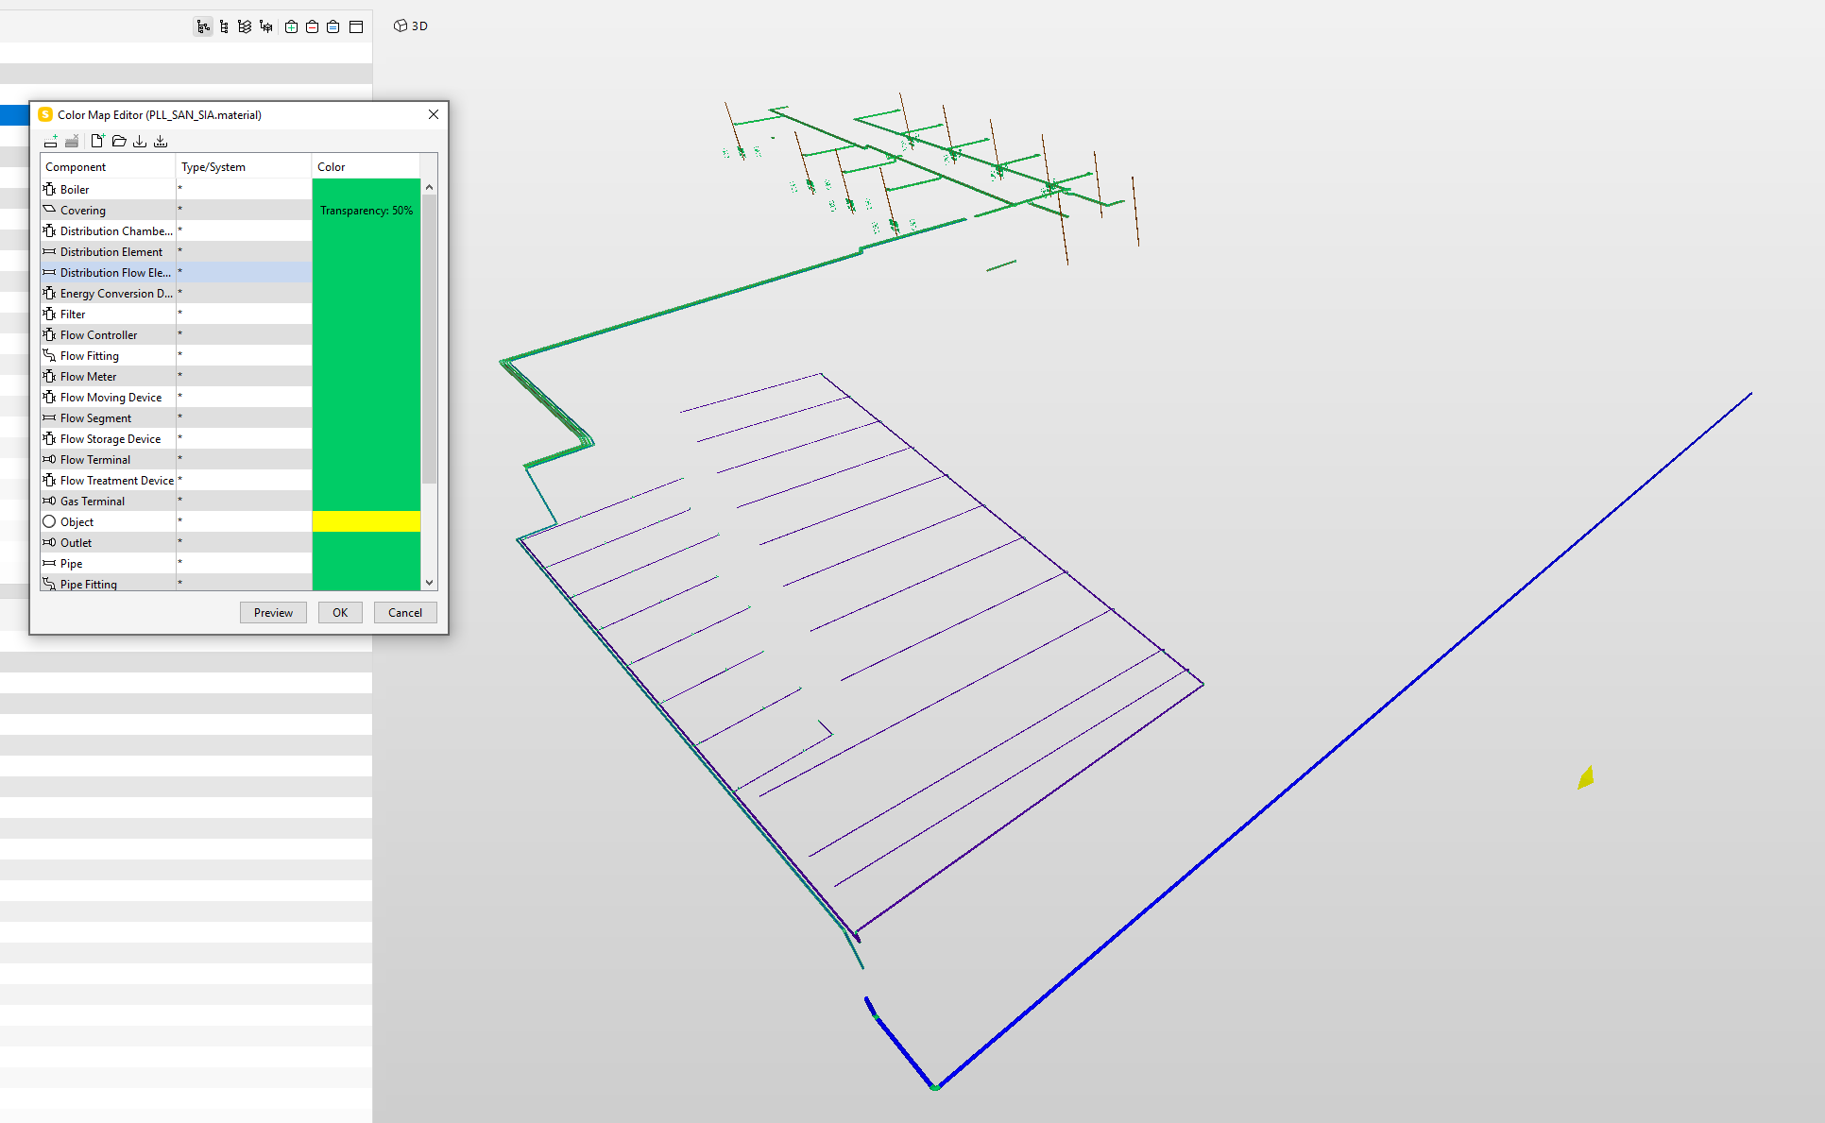
Task: Click the Outlet component icon
Action: (x=49, y=542)
